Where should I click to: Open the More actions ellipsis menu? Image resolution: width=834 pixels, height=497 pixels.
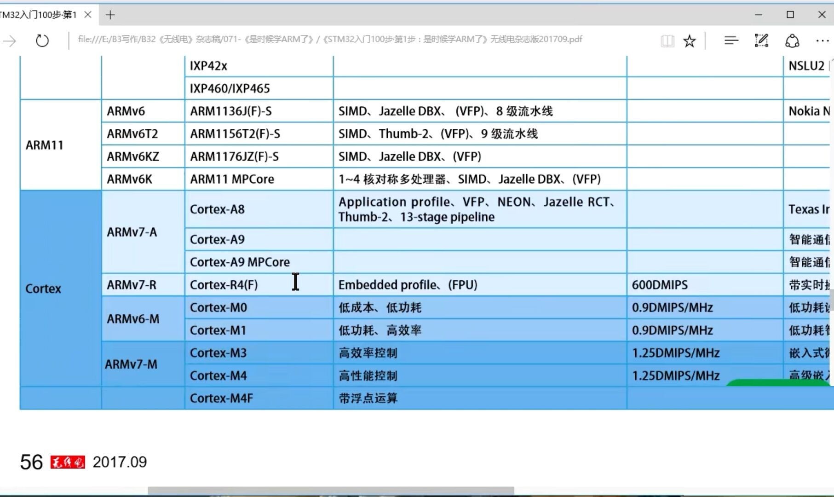pyautogui.click(x=822, y=41)
